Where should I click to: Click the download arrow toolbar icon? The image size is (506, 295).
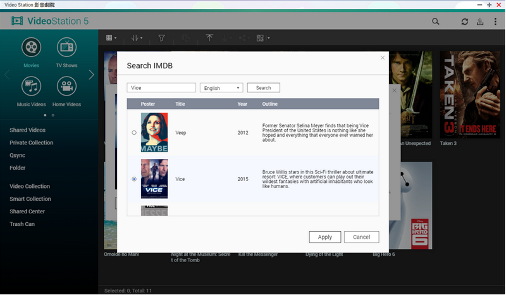pos(225,38)
